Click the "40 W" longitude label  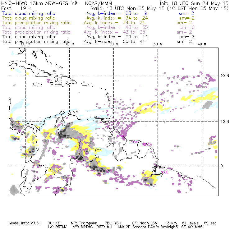click(202, 44)
